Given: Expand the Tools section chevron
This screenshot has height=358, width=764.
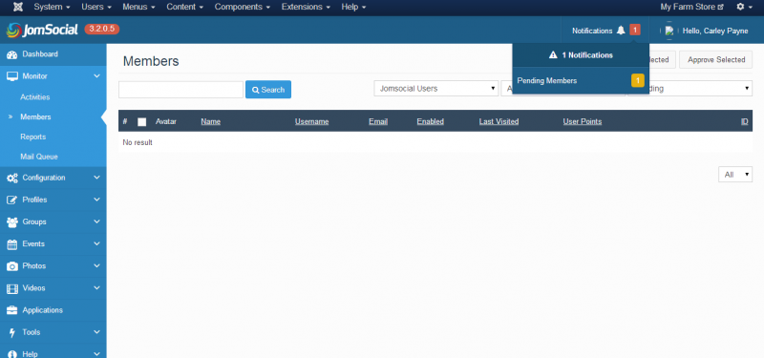Looking at the screenshot, I should [96, 332].
